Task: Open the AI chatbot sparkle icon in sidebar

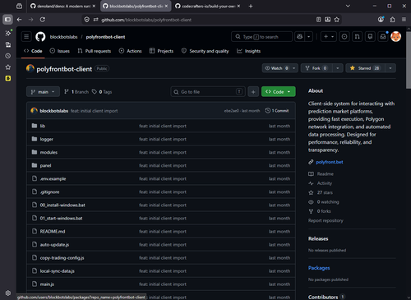Action: pos(8,33)
